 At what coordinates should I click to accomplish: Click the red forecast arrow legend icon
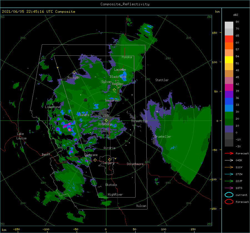[229, 153]
